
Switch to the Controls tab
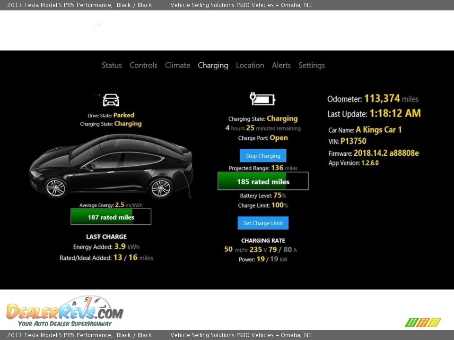[143, 65]
